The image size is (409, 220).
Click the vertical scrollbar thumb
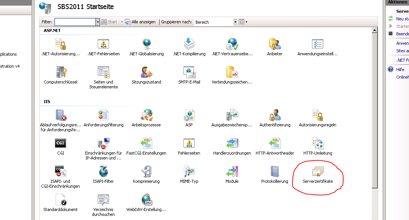click(x=374, y=110)
